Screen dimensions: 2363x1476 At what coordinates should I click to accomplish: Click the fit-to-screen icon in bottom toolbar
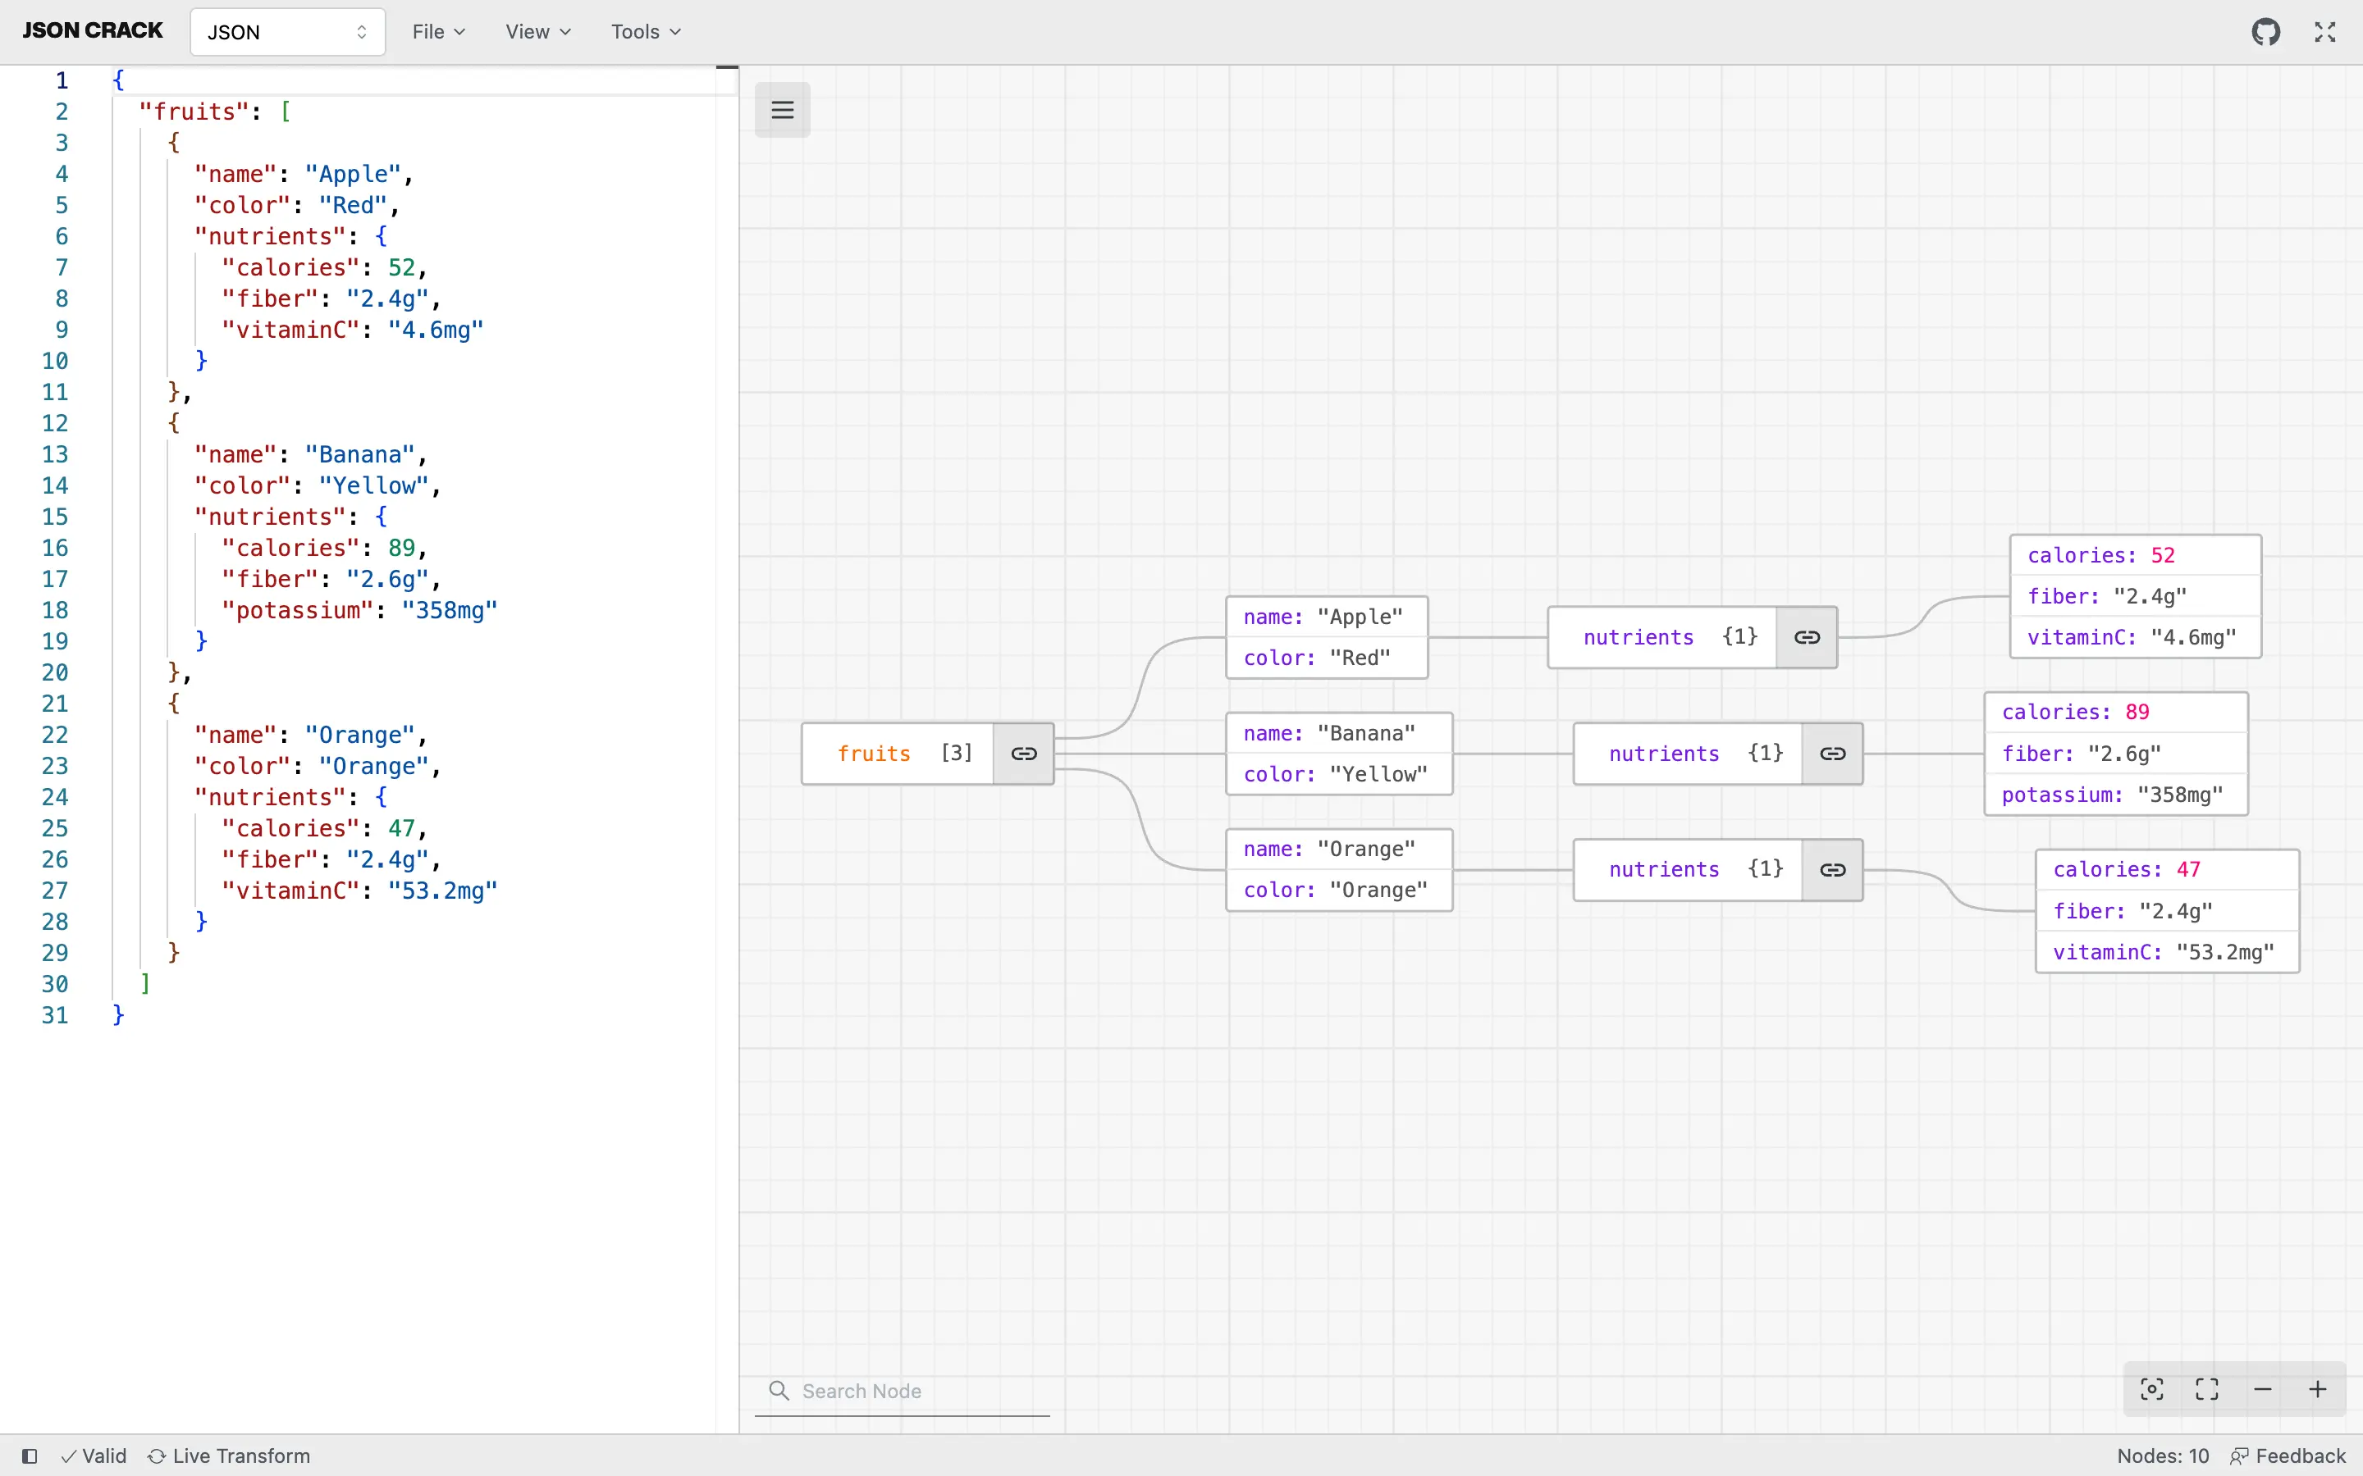click(x=2207, y=1388)
